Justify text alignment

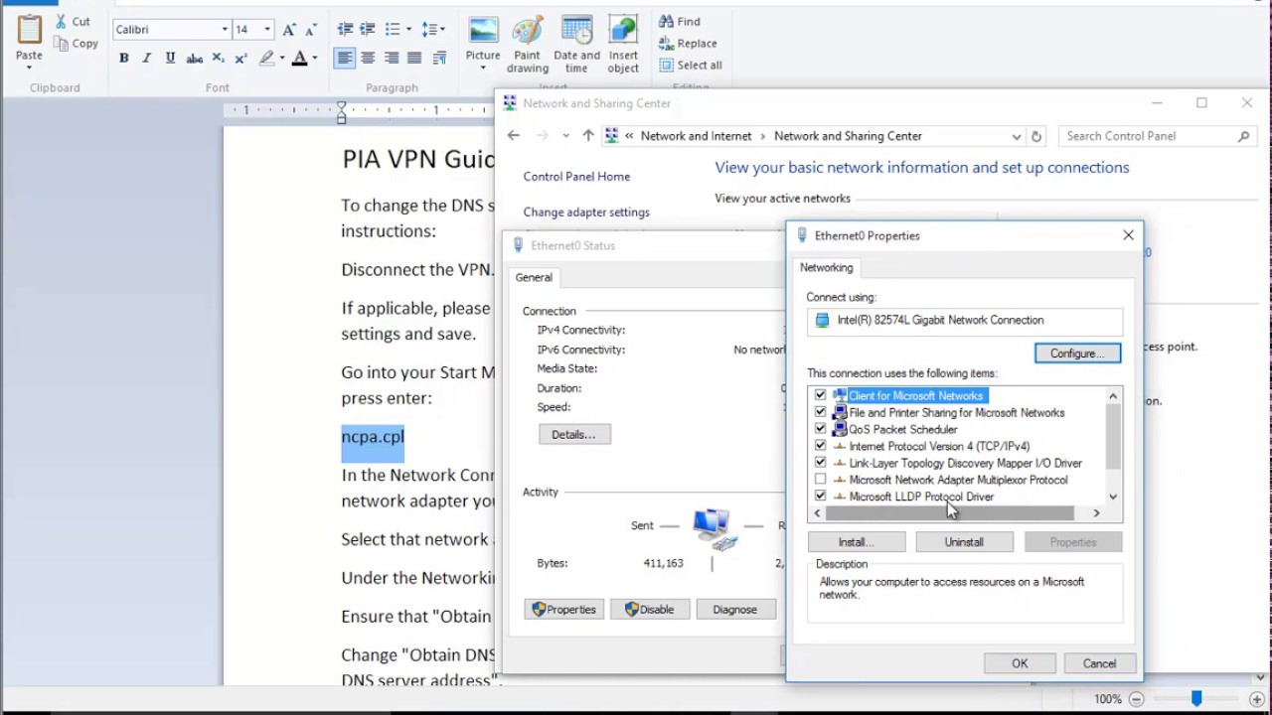[414, 59]
